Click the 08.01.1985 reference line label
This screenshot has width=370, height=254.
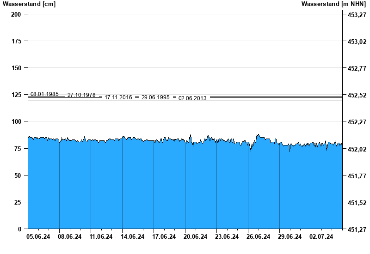(44, 94)
